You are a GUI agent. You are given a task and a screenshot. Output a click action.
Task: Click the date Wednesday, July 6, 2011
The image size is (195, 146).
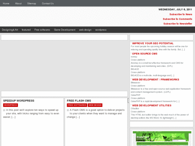175,9
